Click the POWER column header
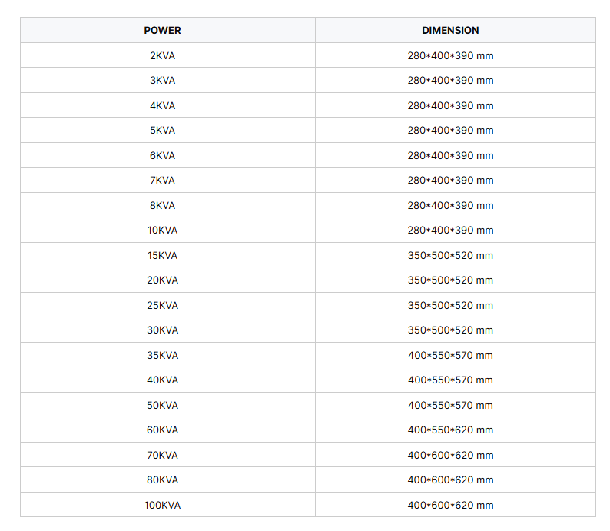 [x=162, y=31]
